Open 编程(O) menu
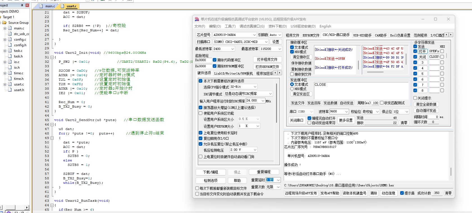Image resolution: width=472 pixels, height=213 pixels. pos(215,26)
